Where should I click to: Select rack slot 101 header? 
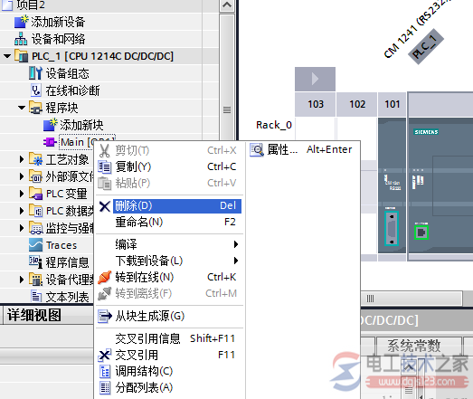coord(392,104)
